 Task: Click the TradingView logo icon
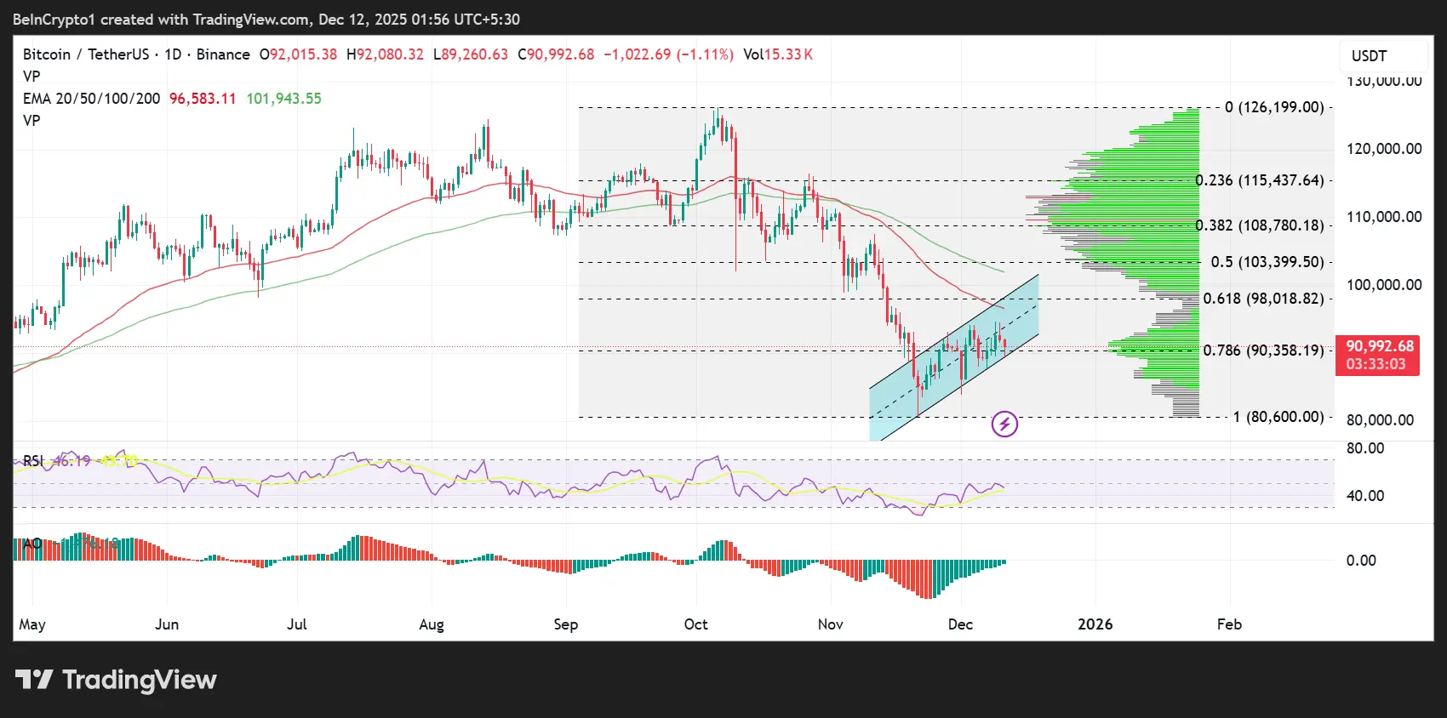34,680
